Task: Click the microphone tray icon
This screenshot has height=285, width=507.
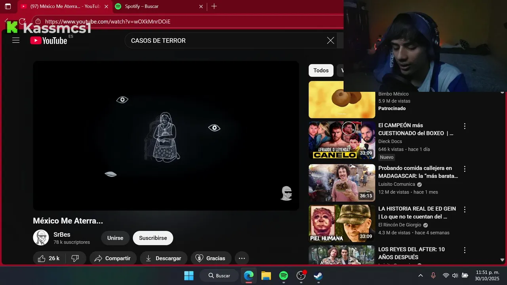Action: pos(433,275)
